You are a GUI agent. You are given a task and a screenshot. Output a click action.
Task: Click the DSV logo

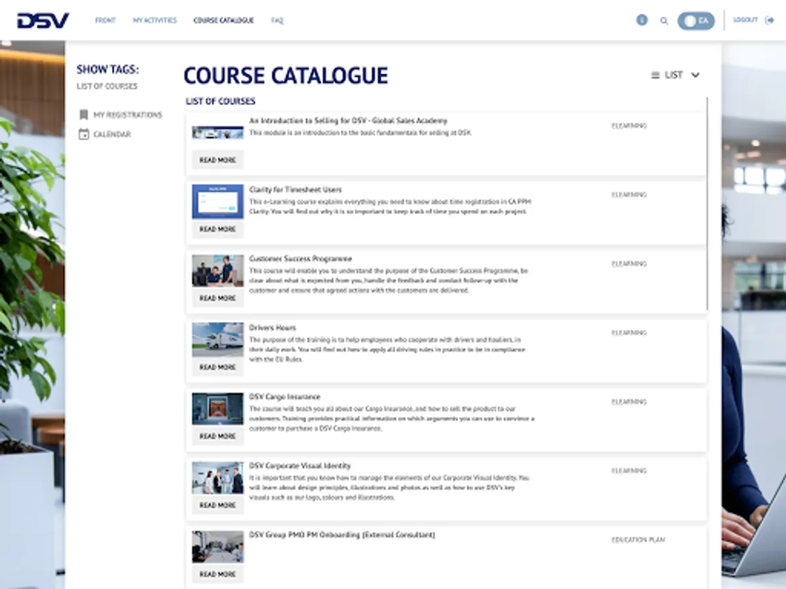[x=43, y=20]
